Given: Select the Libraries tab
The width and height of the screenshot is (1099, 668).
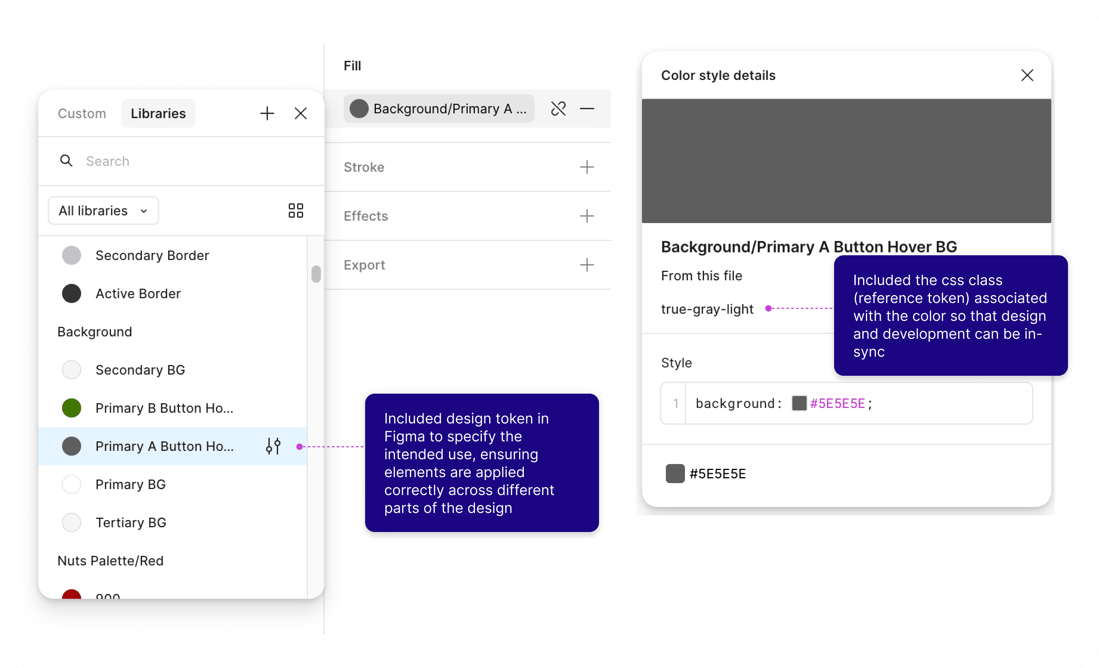Looking at the screenshot, I should [x=158, y=113].
